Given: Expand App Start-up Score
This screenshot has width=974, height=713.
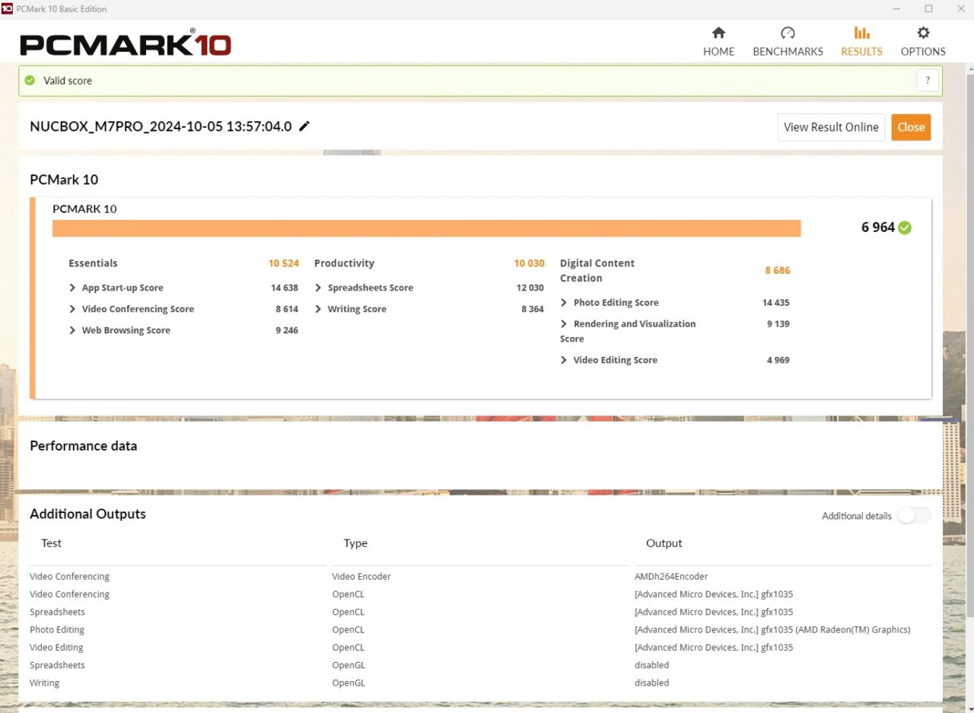Looking at the screenshot, I should click(73, 288).
